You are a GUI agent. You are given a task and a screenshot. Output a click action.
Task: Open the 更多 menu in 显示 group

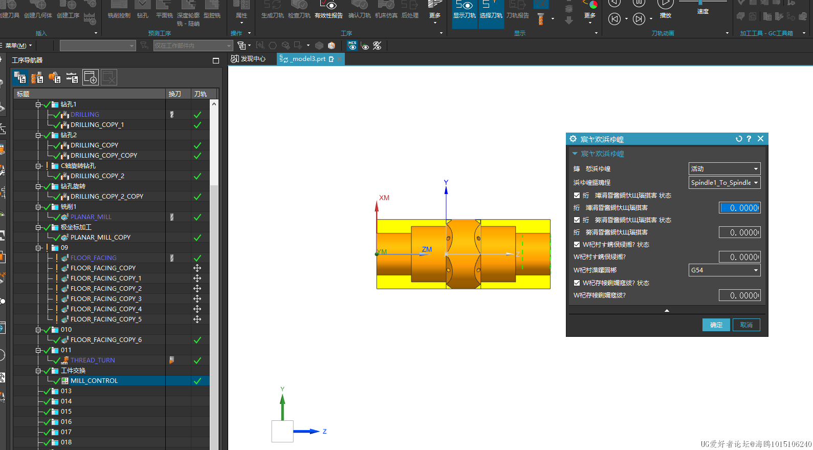590,12
